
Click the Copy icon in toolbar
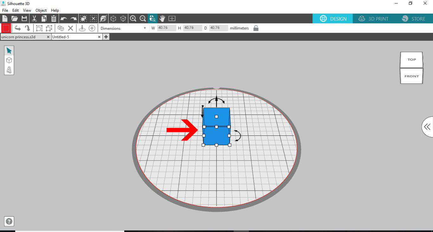click(x=44, y=18)
